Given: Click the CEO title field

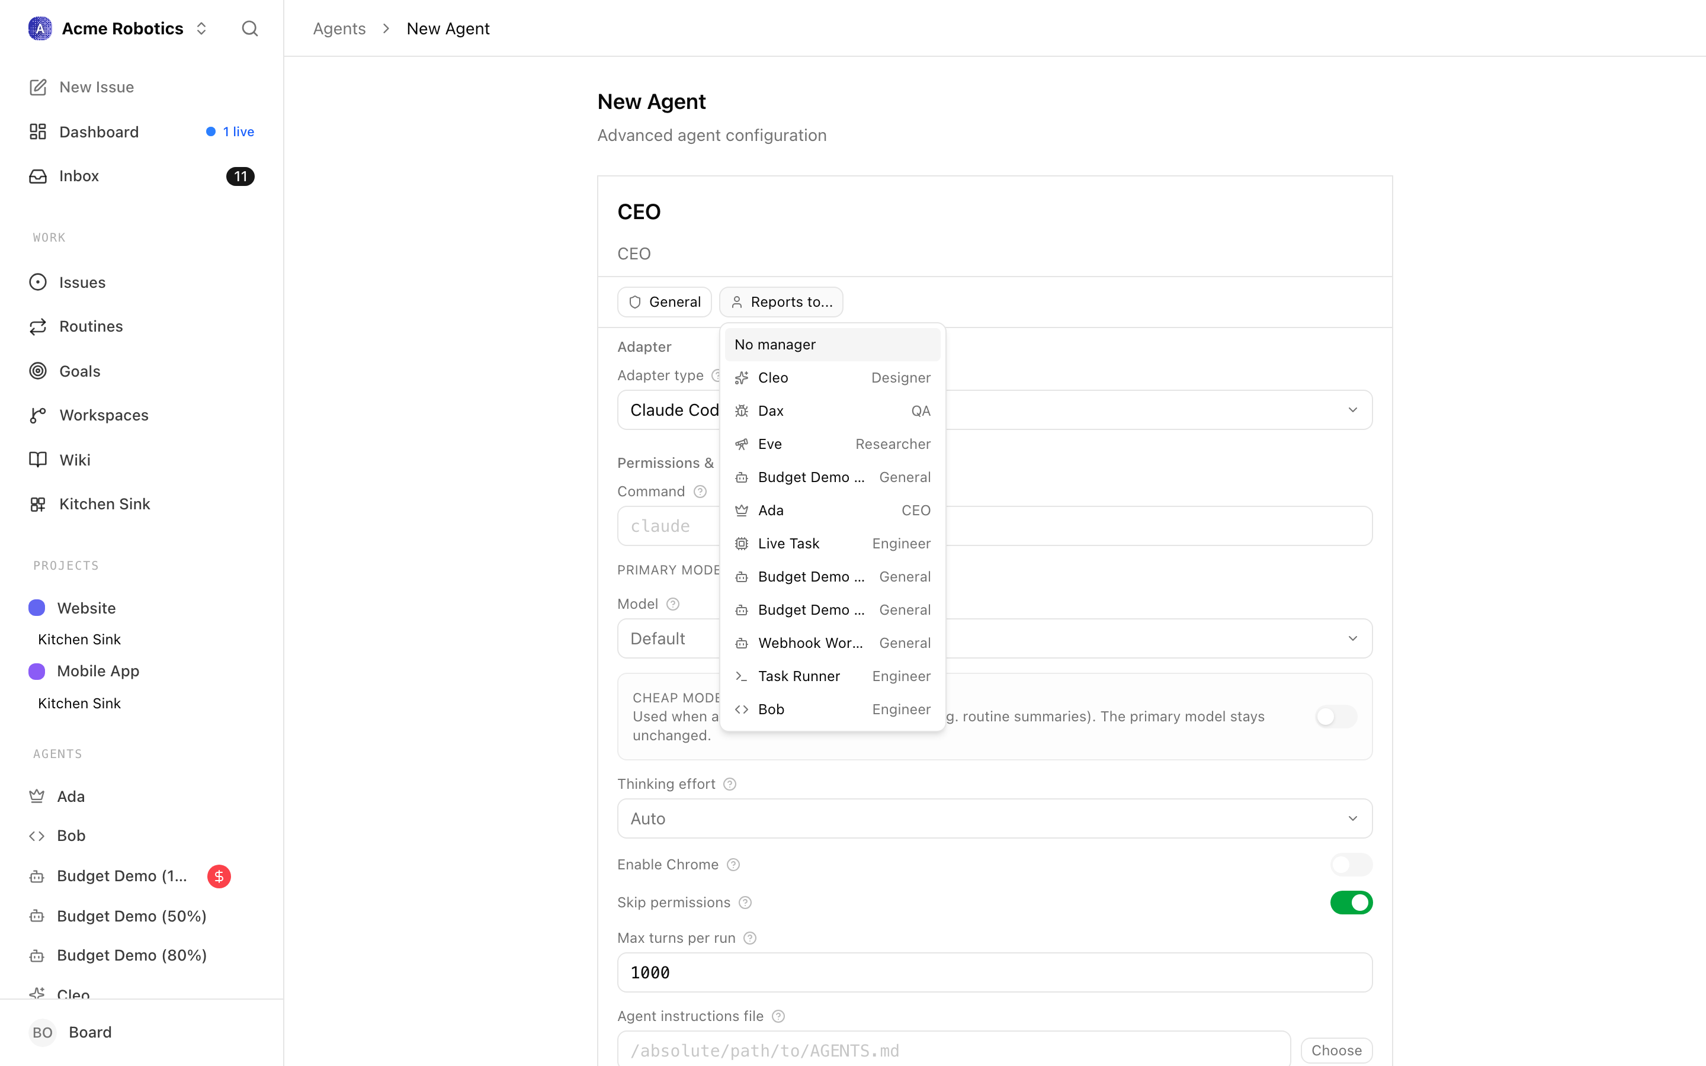Looking at the screenshot, I should [x=995, y=254].
